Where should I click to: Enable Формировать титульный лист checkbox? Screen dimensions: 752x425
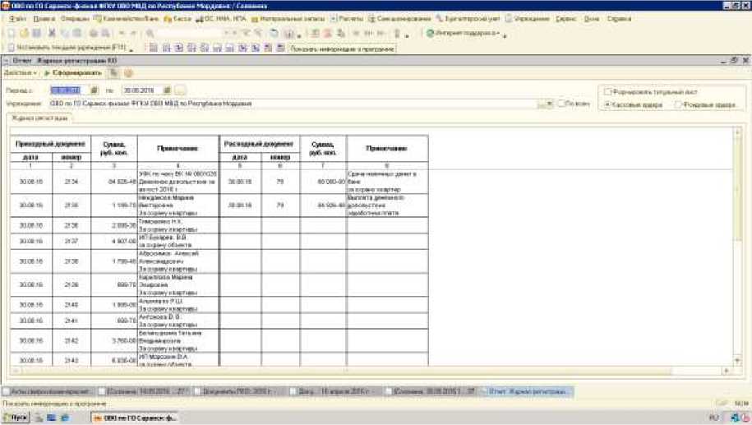click(607, 91)
